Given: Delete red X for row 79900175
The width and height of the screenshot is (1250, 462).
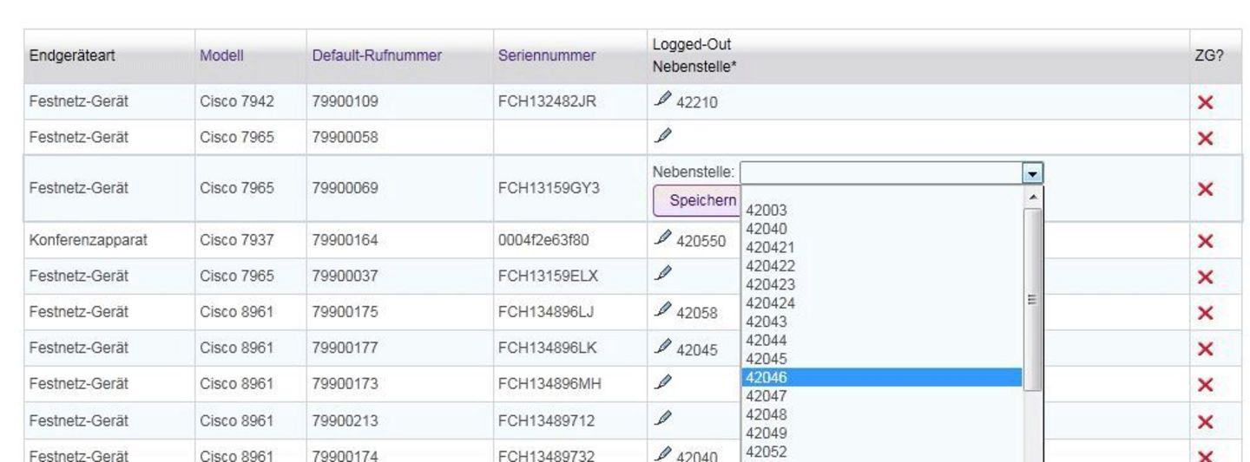Looking at the screenshot, I should coord(1205,313).
